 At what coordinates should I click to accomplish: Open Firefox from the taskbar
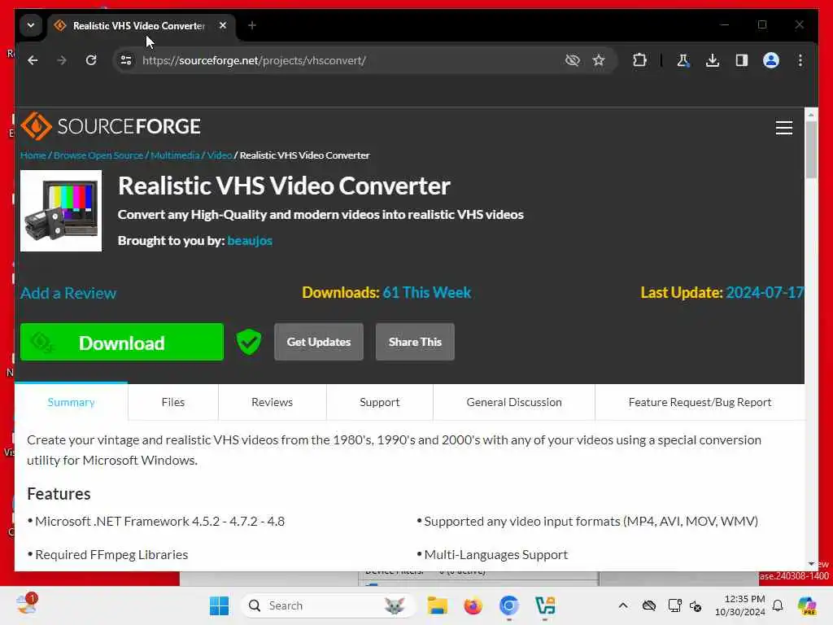point(473,605)
